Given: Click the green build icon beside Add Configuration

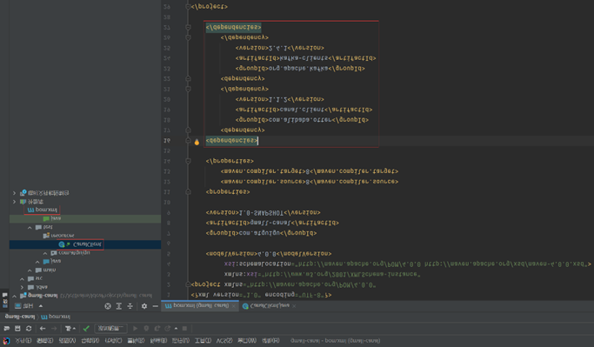Looking at the screenshot, I should coord(86,329).
